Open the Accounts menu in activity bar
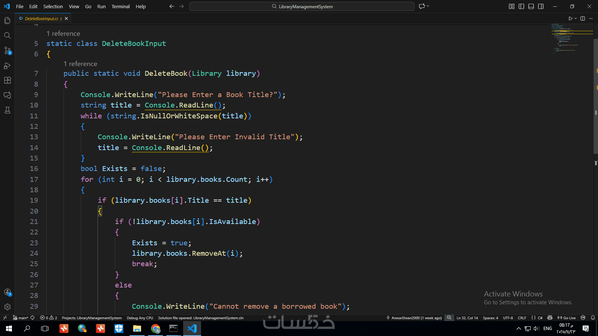This screenshot has height=336, width=598. coord(7,292)
